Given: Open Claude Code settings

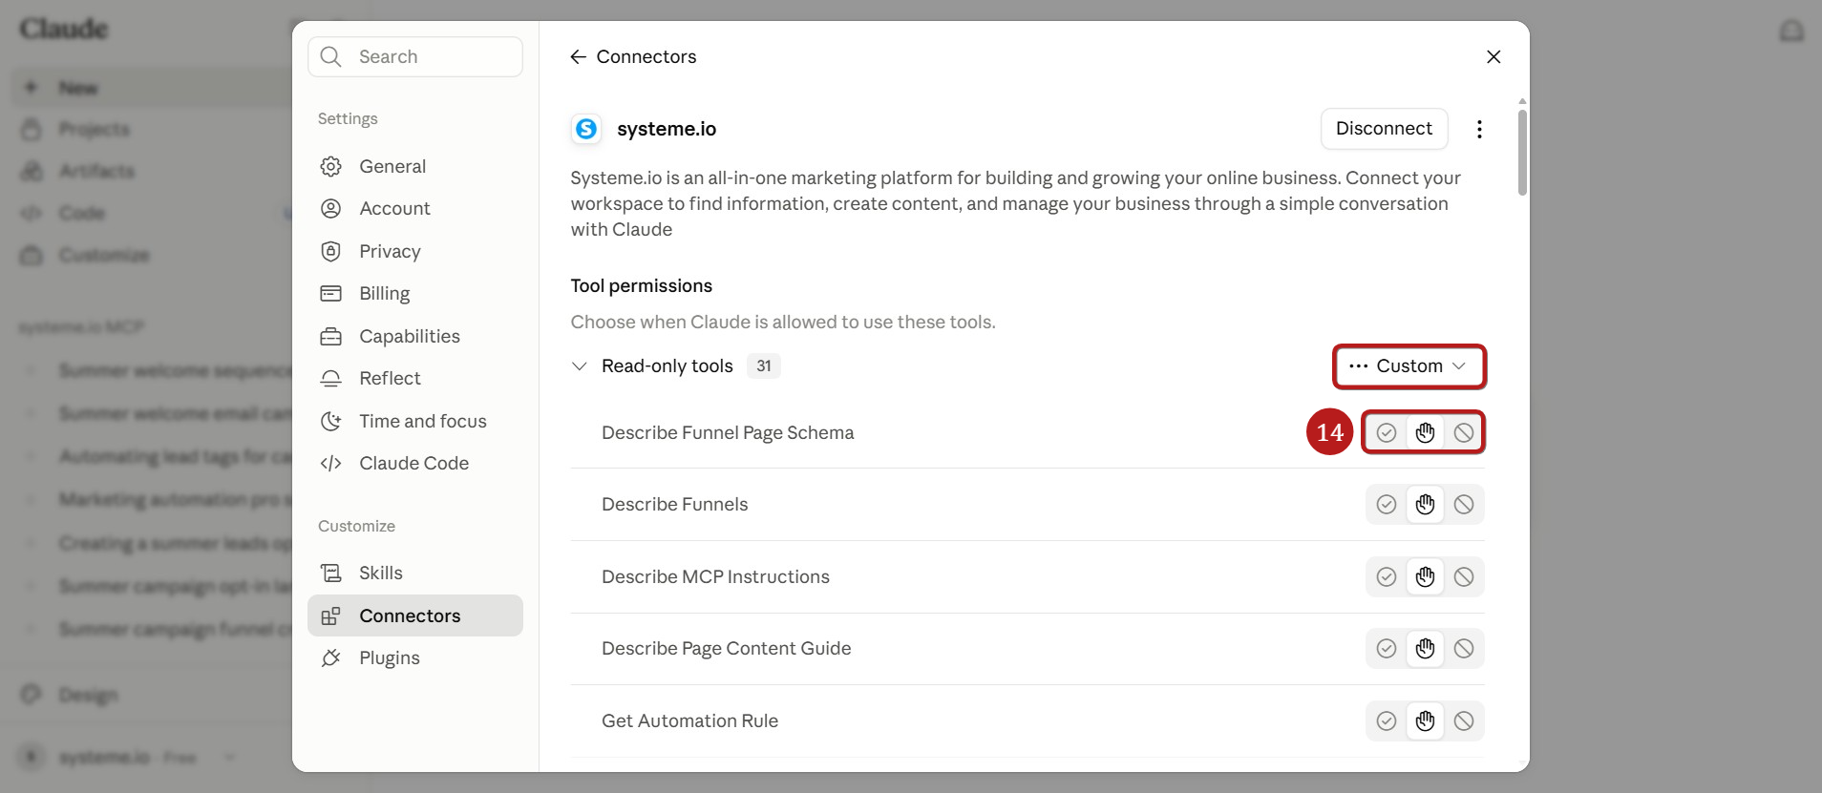Looking at the screenshot, I should pos(415,463).
